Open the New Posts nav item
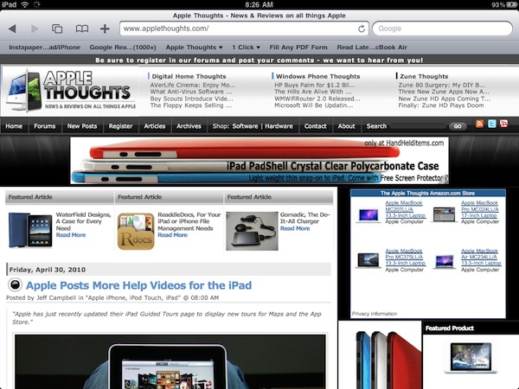 82,126
